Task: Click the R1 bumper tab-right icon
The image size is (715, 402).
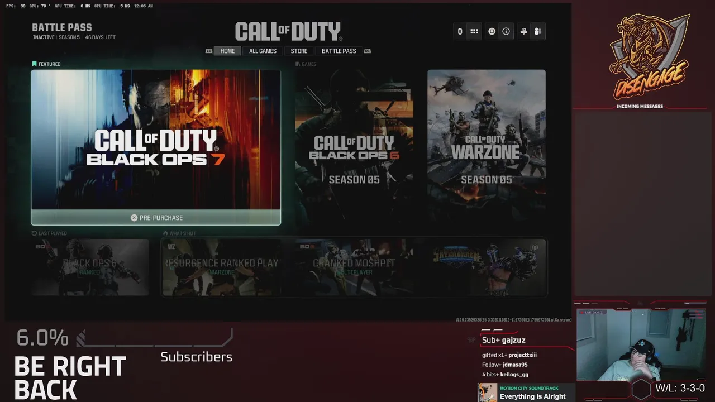Action: [368, 51]
